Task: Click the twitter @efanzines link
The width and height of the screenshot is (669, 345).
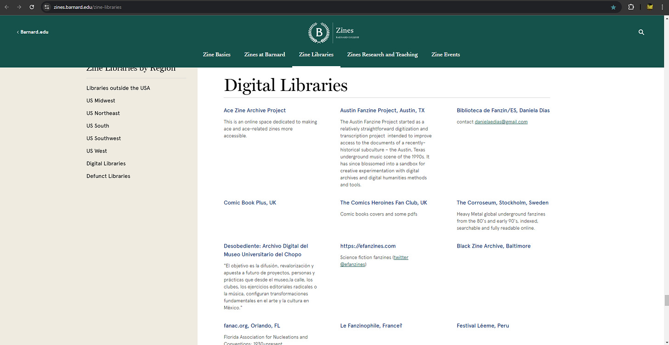Action: coord(374,261)
